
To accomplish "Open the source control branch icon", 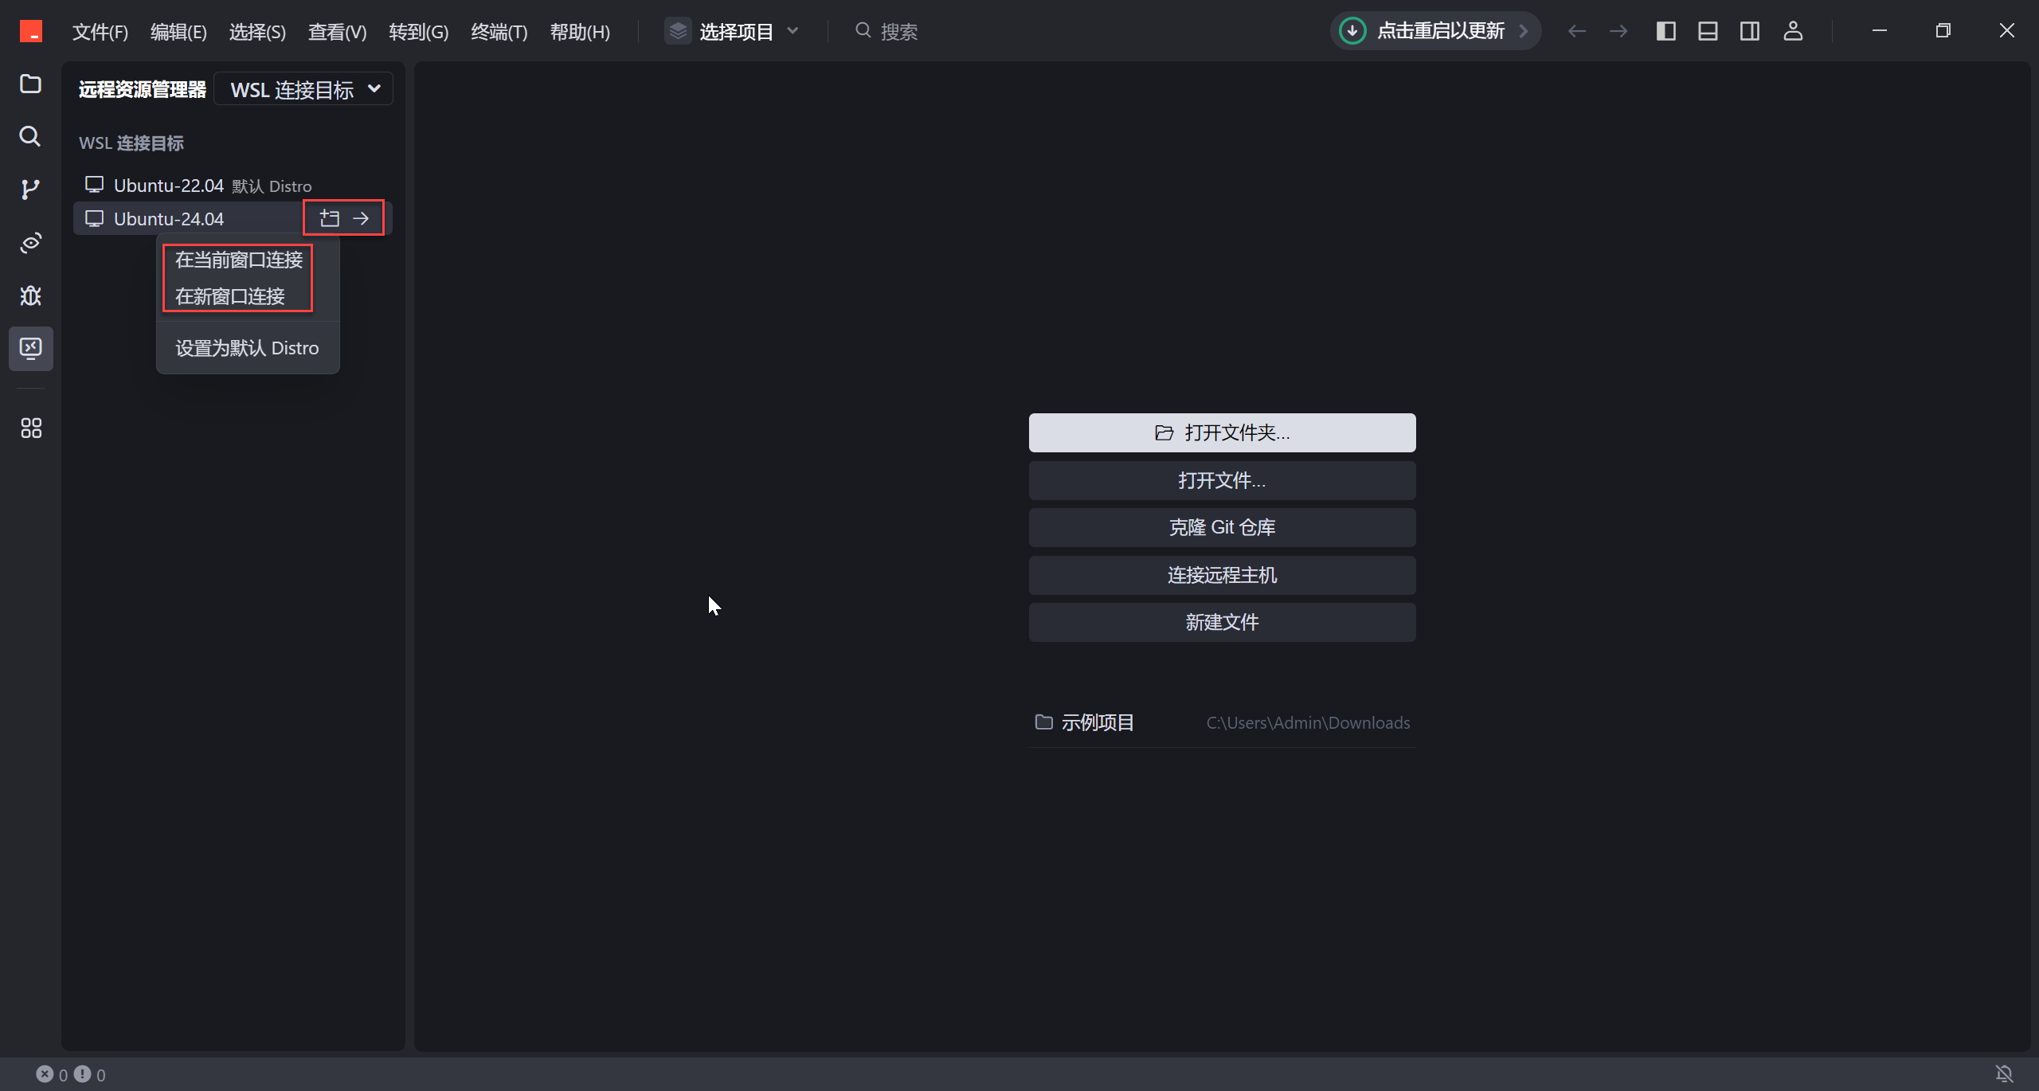I will click(x=30, y=190).
